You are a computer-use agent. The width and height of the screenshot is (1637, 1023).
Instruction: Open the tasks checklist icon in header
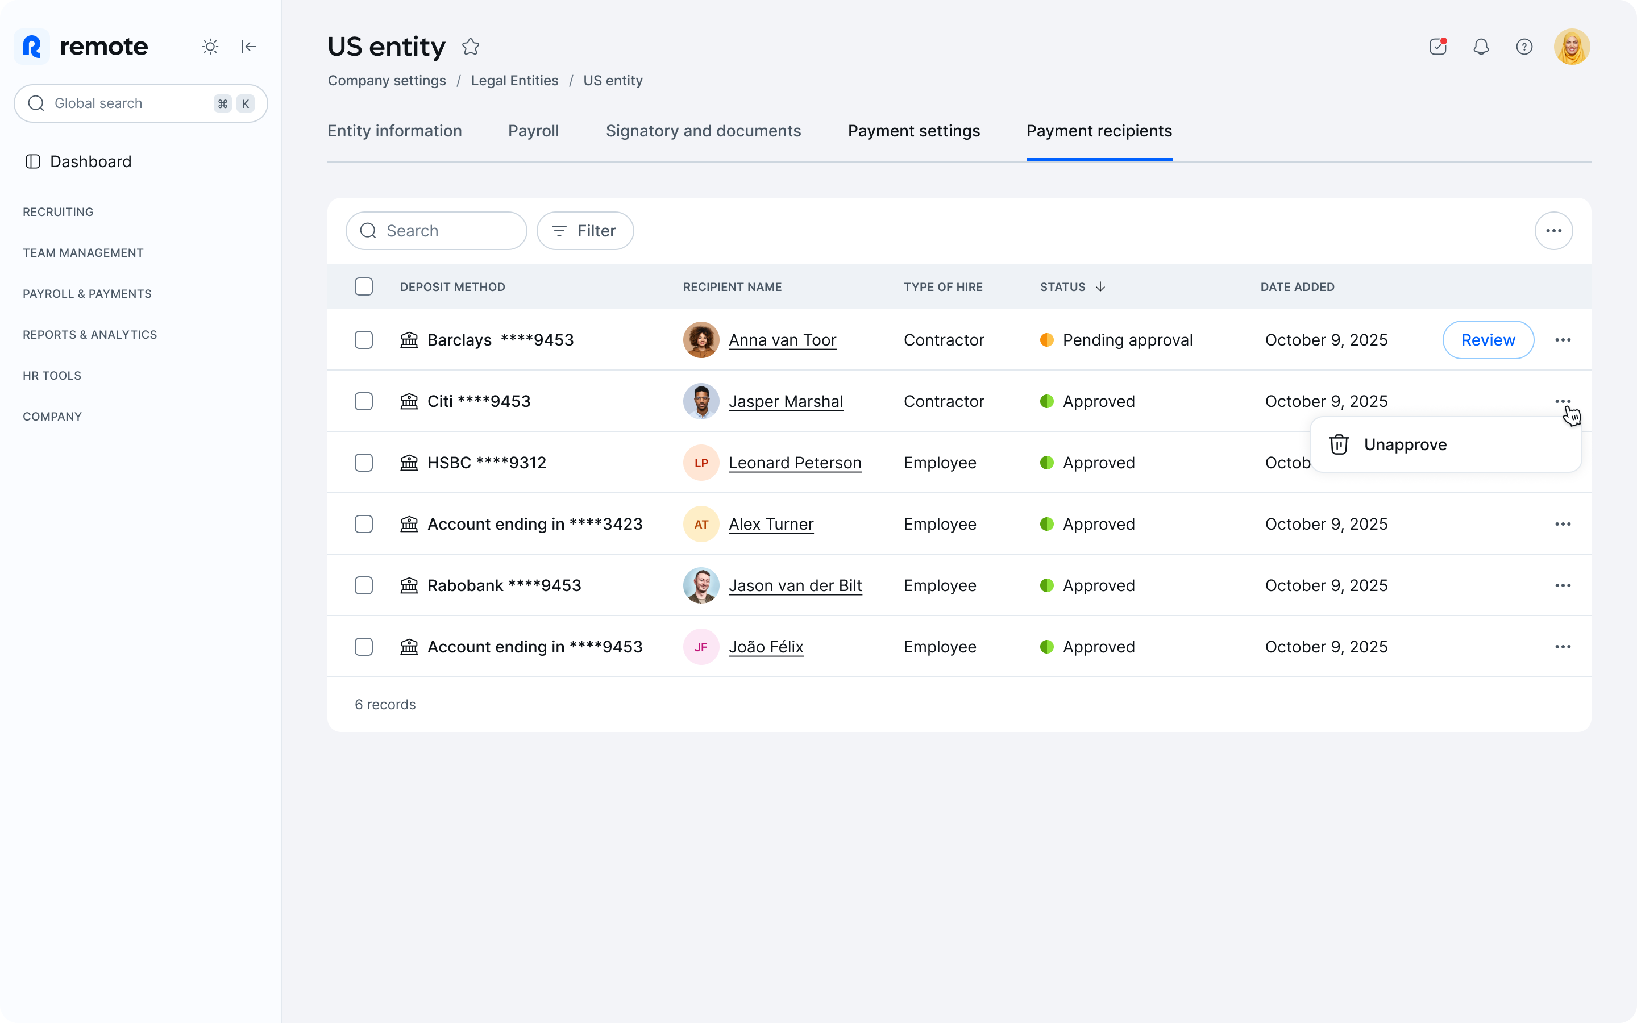click(x=1438, y=47)
